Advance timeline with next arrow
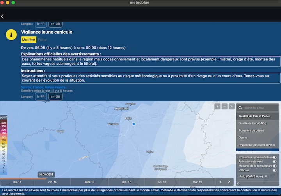Viewport: 281px width, 196px height. [229, 182]
